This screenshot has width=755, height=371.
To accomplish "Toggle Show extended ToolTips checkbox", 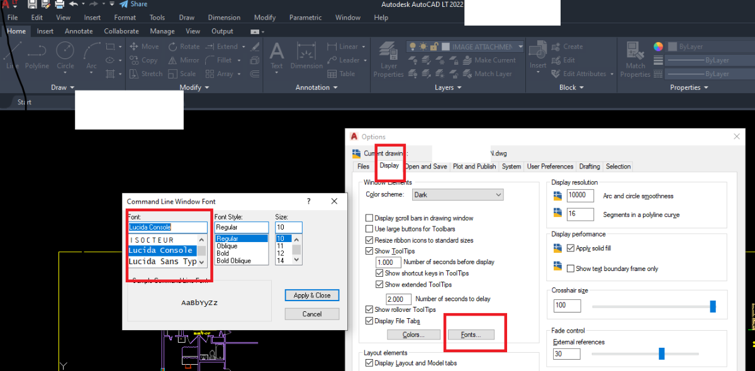I will 379,285.
